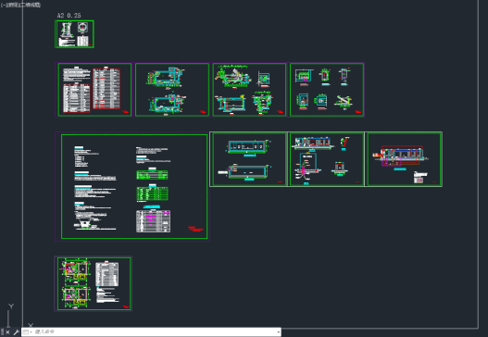Screen dimensions: 488x337
Task: Close the command line with the X icon
Action: [7, 332]
